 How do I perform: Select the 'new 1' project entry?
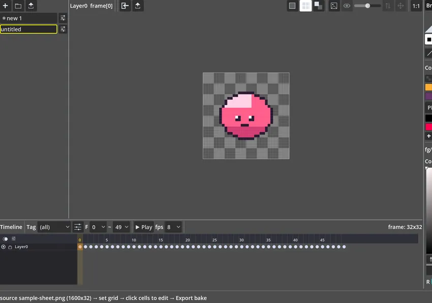[28, 18]
